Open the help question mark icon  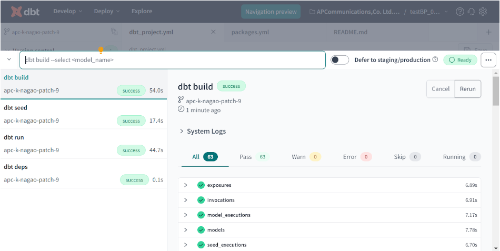[x=459, y=12]
